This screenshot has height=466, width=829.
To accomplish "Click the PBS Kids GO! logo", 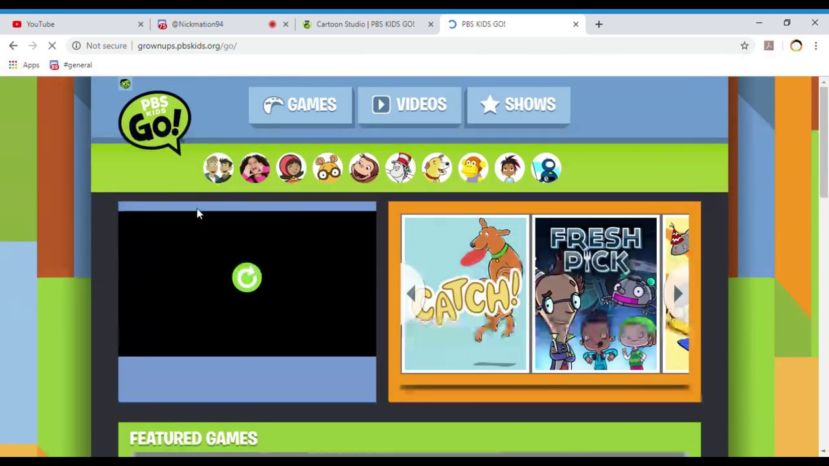I will pyautogui.click(x=154, y=122).
